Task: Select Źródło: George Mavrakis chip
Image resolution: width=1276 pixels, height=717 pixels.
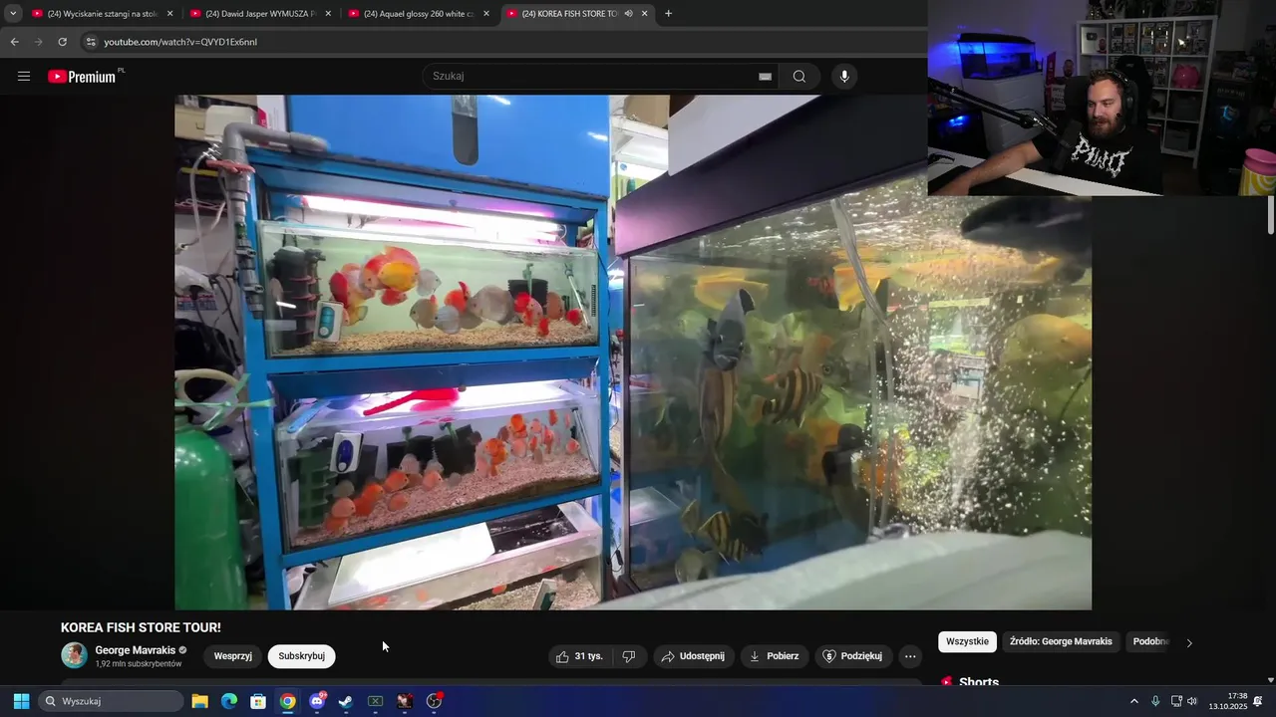Action: pos(1061,641)
